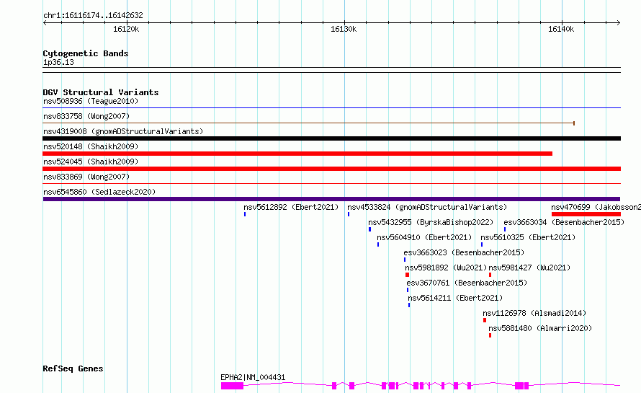Select the nsv4533824 gnomAD variant label
641x393 pixels.
click(427, 207)
